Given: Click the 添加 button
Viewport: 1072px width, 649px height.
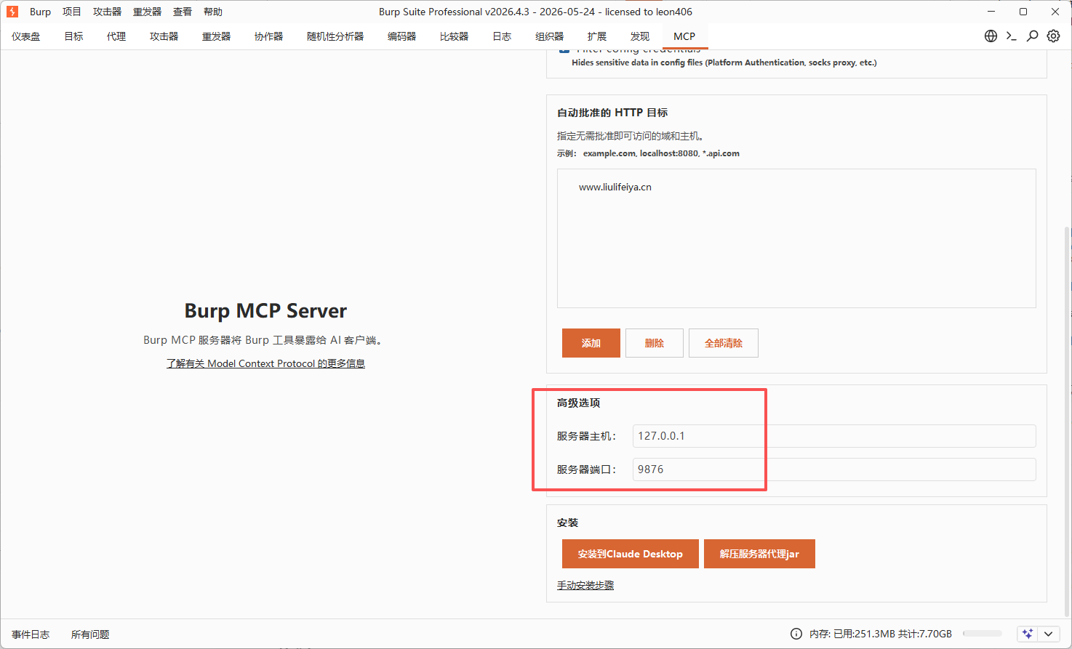Looking at the screenshot, I should click(x=591, y=343).
